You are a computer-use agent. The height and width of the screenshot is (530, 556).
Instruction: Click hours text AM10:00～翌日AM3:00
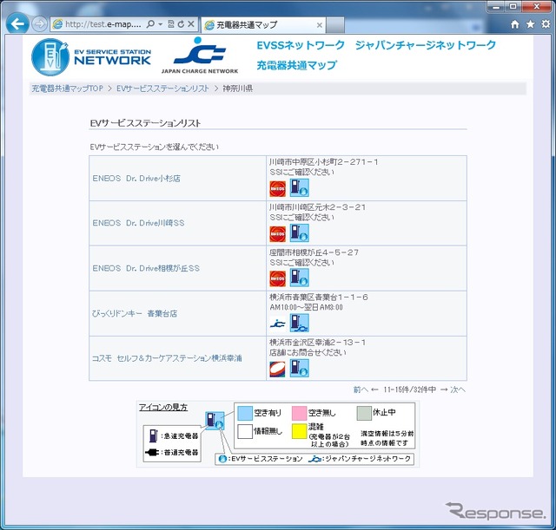306,307
